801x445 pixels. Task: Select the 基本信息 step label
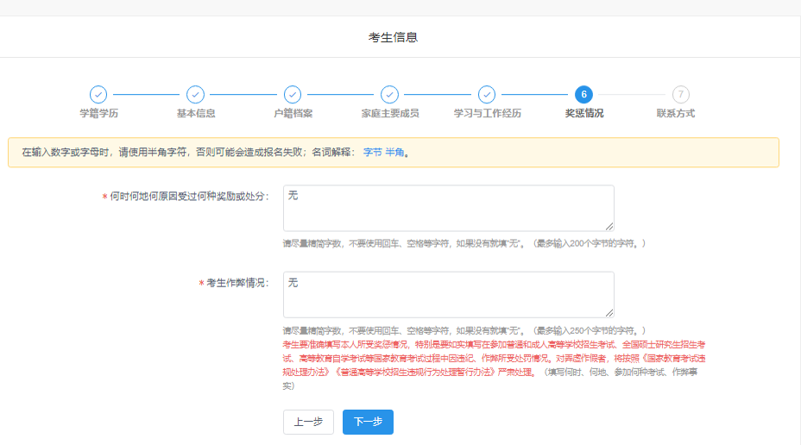click(x=196, y=114)
